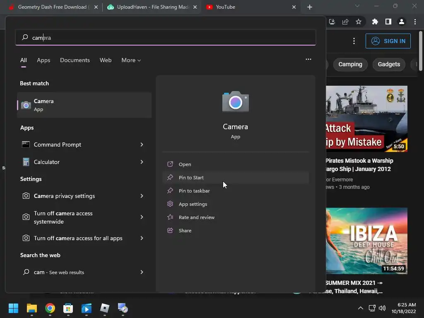Expand Camera privacy settings chevron

coord(142,196)
